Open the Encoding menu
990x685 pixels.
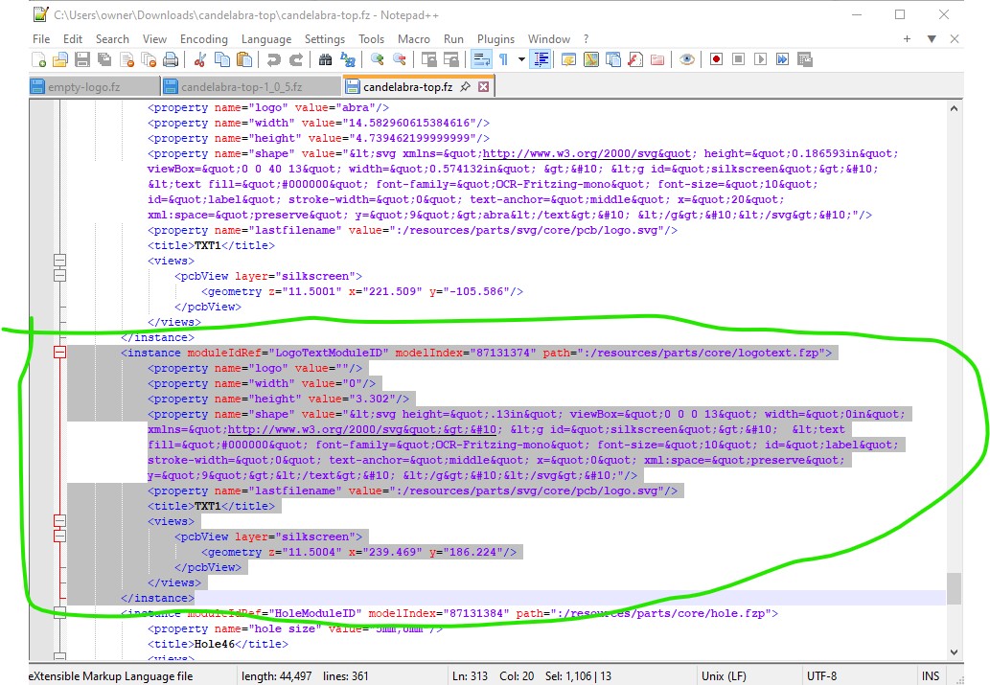(x=203, y=38)
